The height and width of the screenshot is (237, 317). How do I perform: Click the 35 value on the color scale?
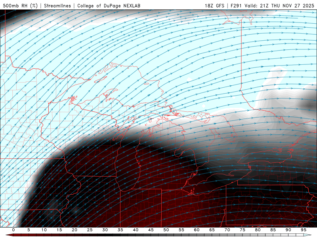coord(120,230)
